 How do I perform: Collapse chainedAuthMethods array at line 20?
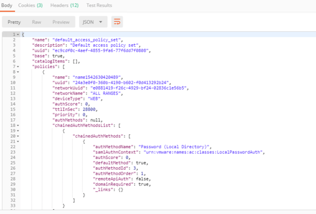click(18, 136)
